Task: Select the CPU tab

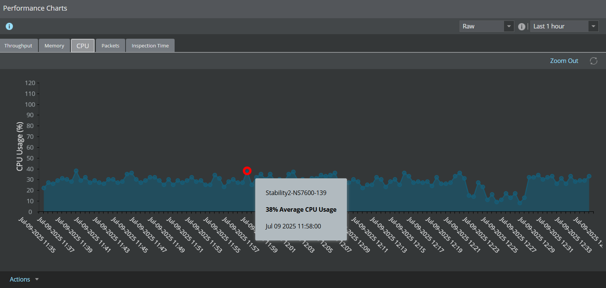Action: click(83, 46)
